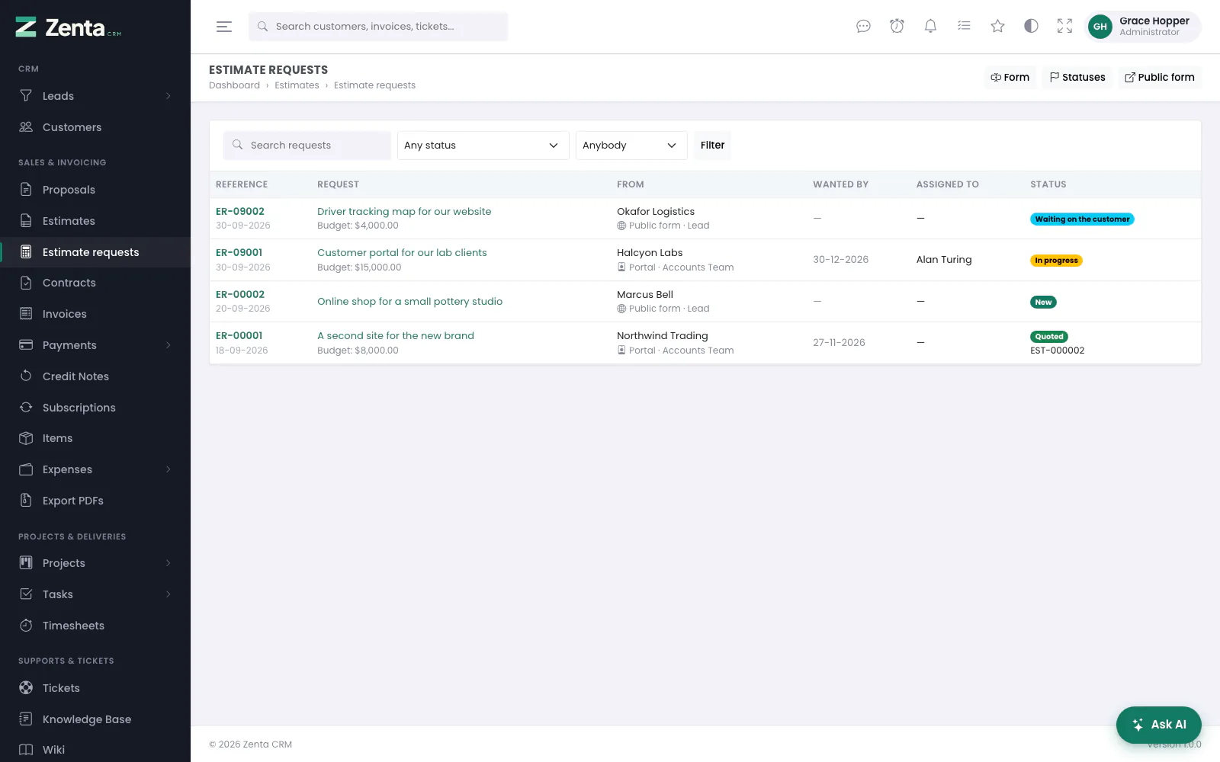Viewport: 1220px width, 762px height.
Task: Toggle the sidebar hamburger menu
Action: (224, 27)
